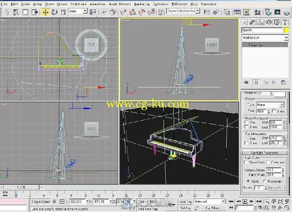Switch to the Create command panel
The height and width of the screenshot is (212, 292).
245,23
